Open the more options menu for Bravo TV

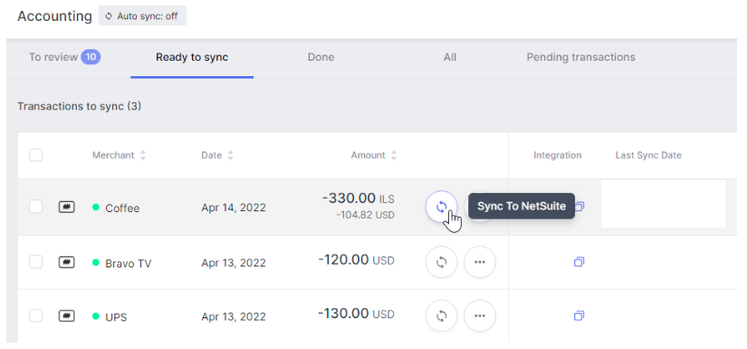480,262
